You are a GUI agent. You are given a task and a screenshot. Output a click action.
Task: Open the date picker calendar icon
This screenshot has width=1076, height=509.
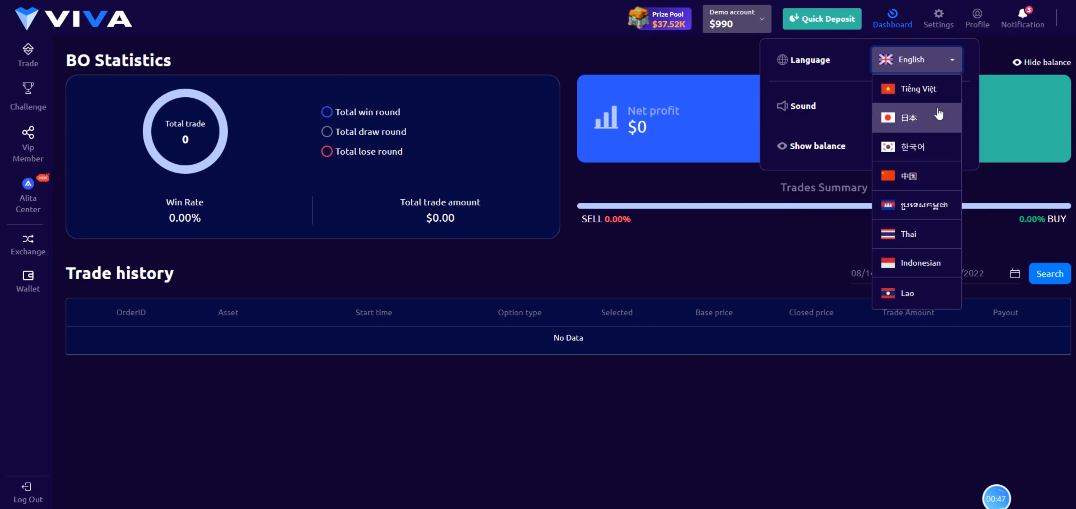click(1015, 273)
